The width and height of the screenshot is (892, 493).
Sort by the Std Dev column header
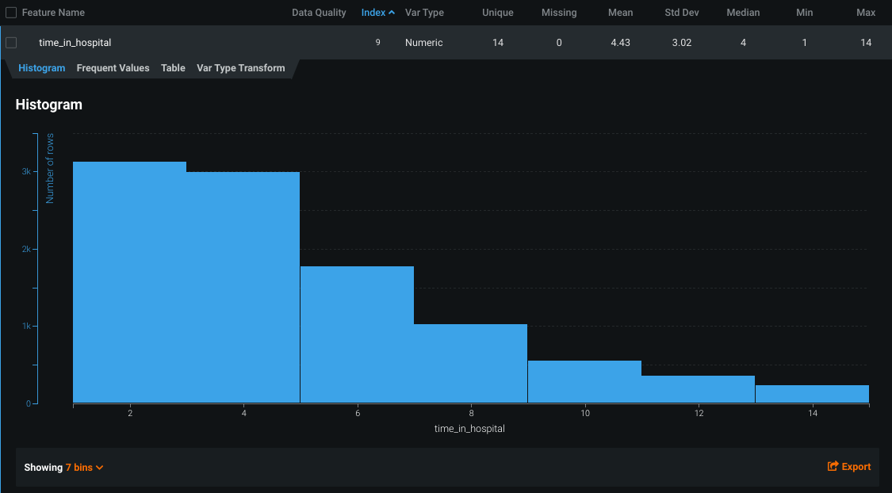tap(681, 13)
